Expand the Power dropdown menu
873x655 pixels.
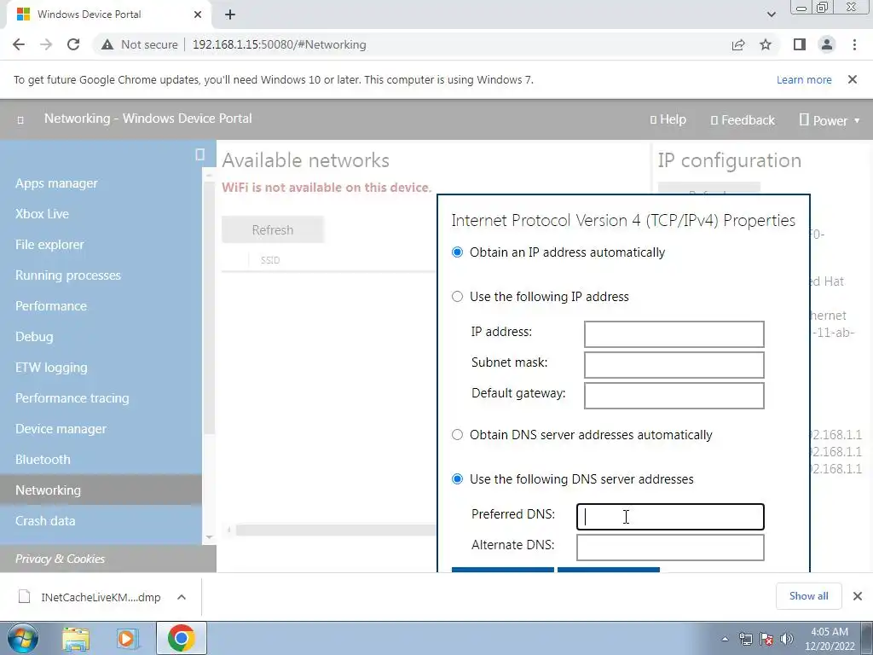pyautogui.click(x=830, y=120)
